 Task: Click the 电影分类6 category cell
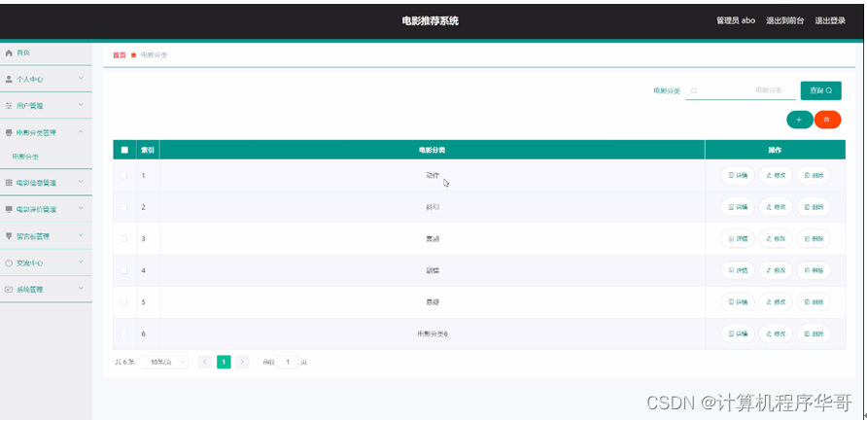433,334
